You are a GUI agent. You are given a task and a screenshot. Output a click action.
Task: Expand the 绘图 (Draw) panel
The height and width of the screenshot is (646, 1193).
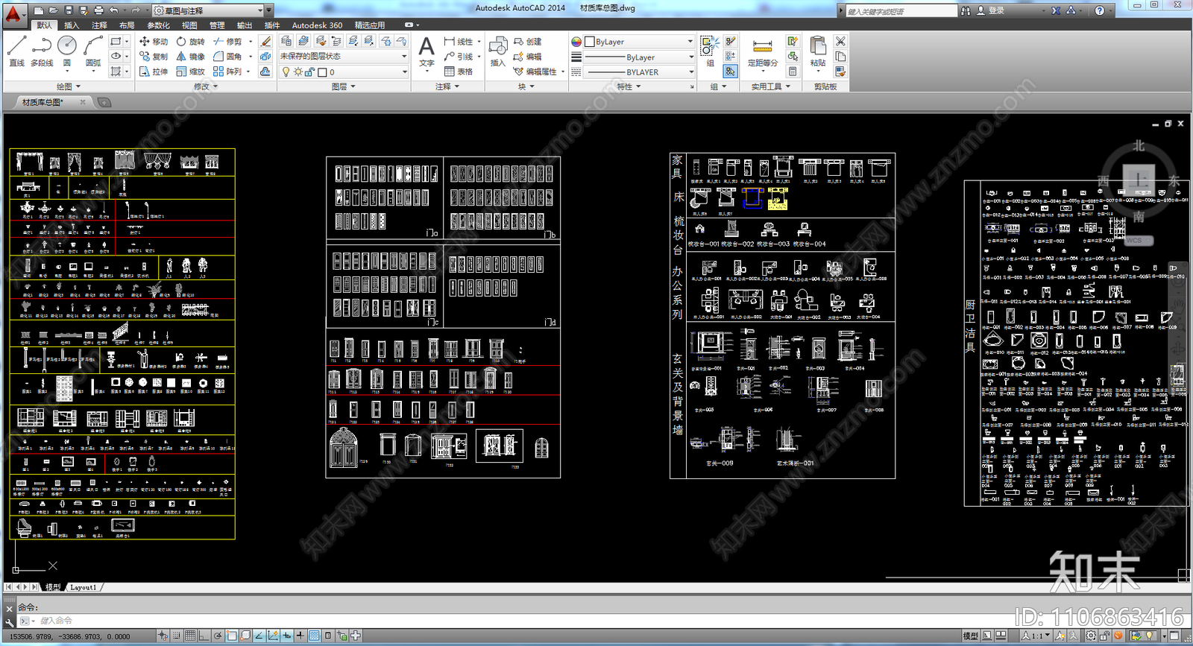click(69, 86)
